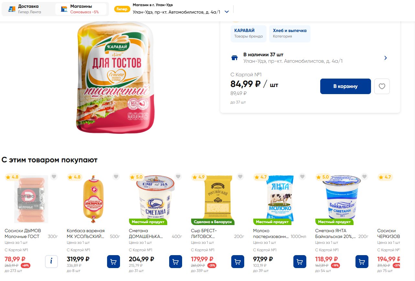Add Колбаса МК УСОЛЬСКИЙ to cart
The image size is (415, 281).
[114, 262]
